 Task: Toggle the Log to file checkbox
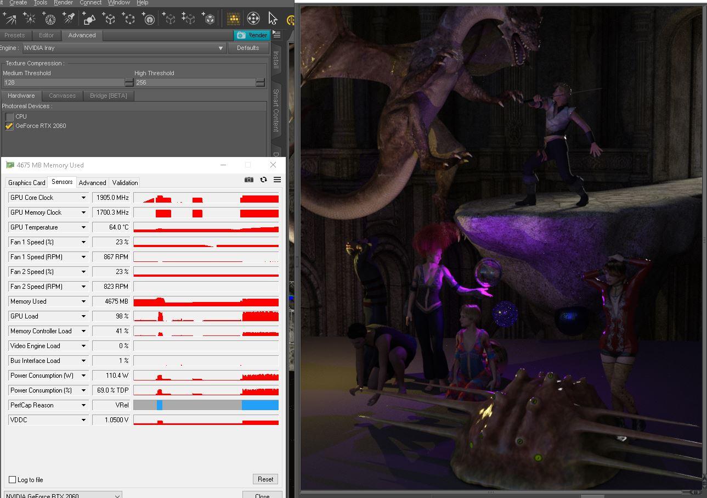(x=12, y=479)
